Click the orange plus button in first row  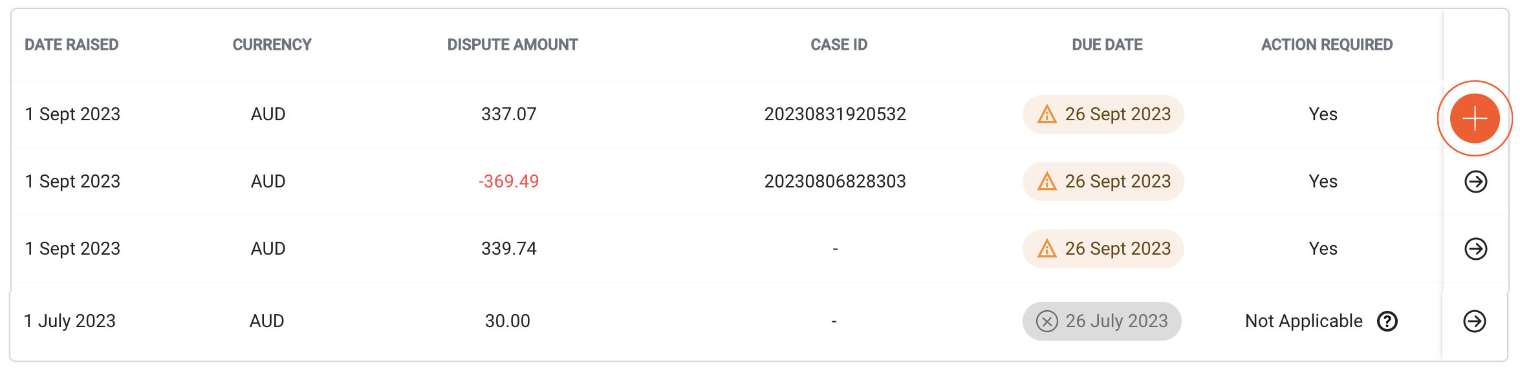point(1475,118)
